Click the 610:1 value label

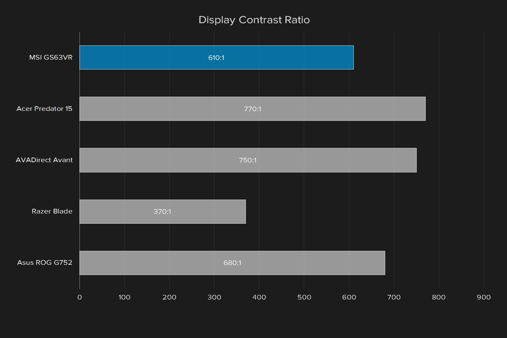216,58
